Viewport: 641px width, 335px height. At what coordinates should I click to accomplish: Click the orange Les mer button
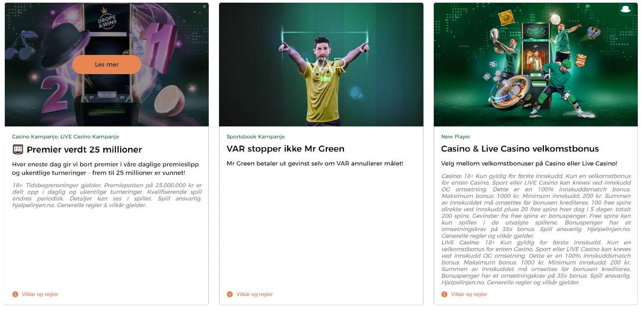(107, 65)
